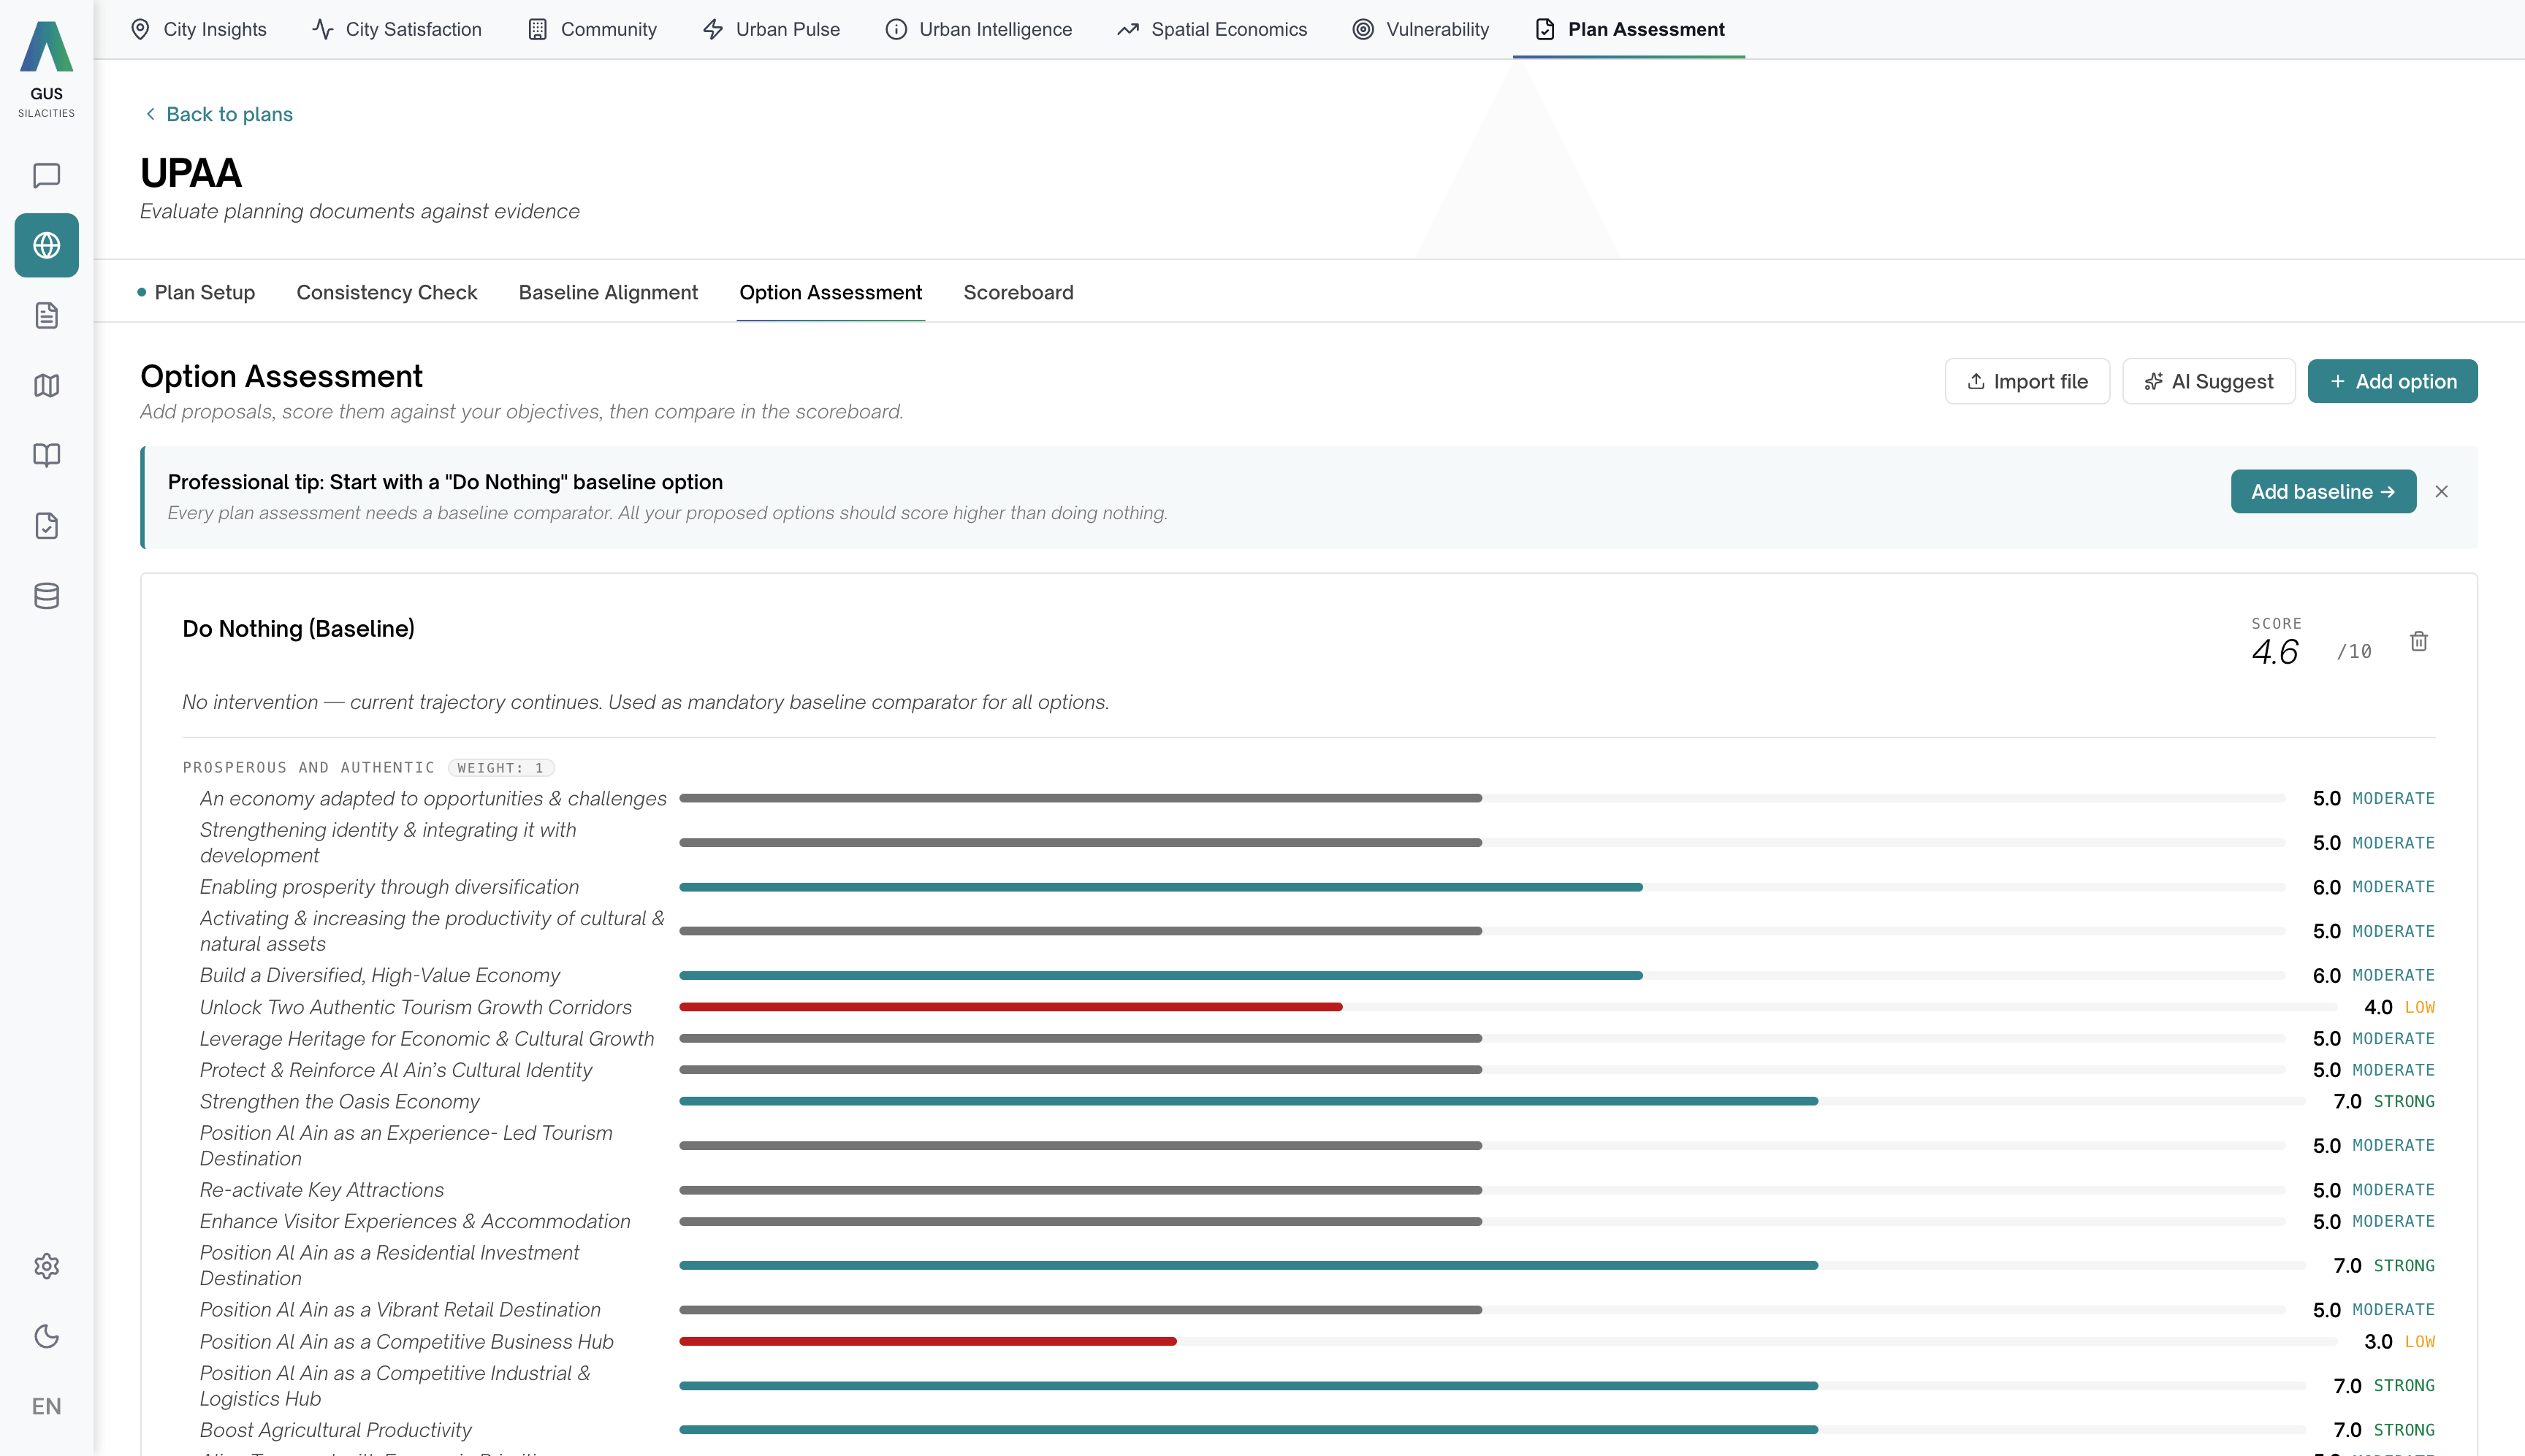Click the Do Nothing (Baseline) title
Viewport: 2525px width, 1456px height.
point(298,628)
